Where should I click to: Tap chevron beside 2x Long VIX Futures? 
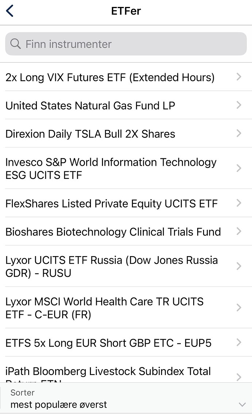239,77
